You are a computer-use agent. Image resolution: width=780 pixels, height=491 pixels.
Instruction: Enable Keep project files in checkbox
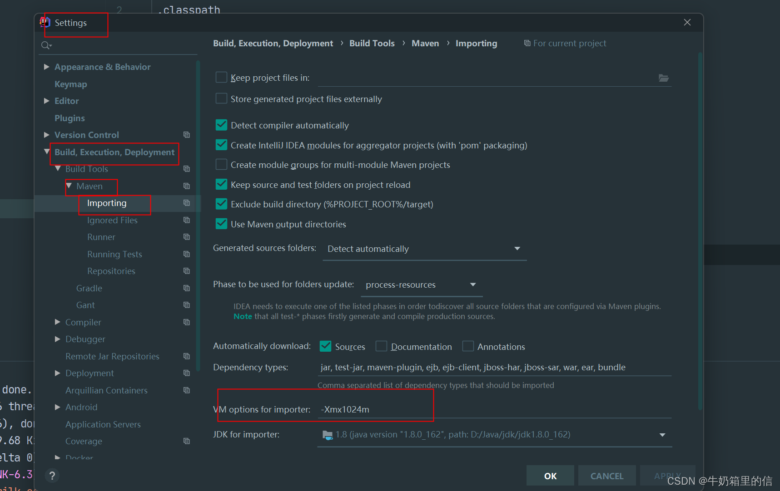click(221, 77)
